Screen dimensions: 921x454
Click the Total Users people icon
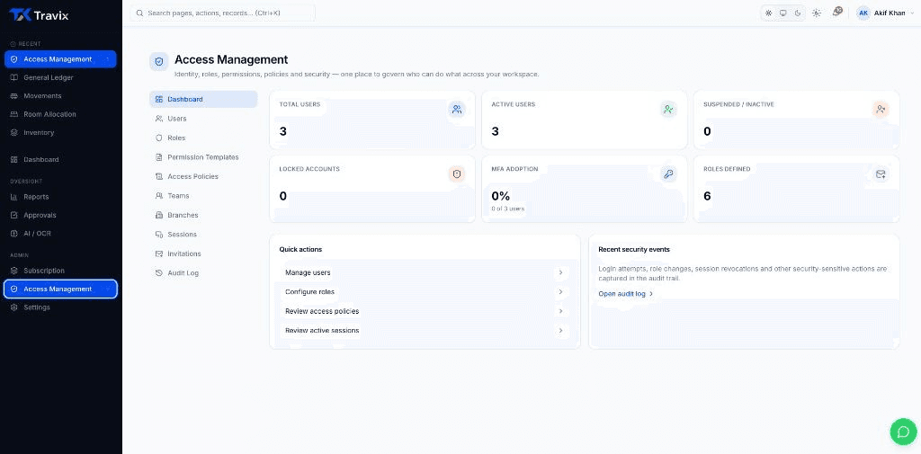pos(457,110)
